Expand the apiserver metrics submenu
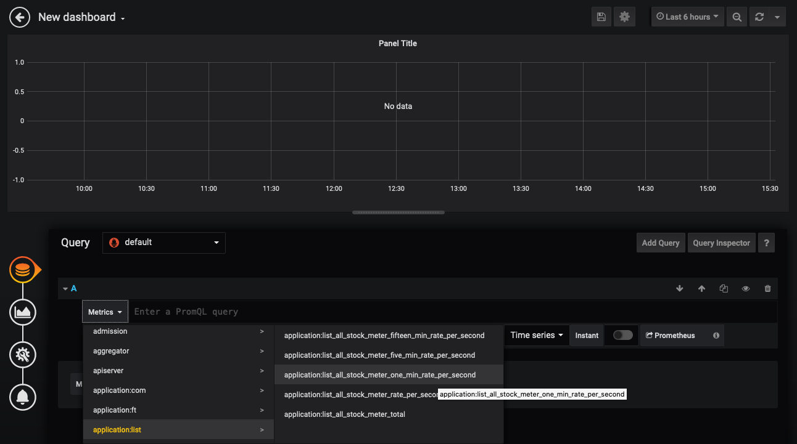797x444 pixels. tap(179, 371)
